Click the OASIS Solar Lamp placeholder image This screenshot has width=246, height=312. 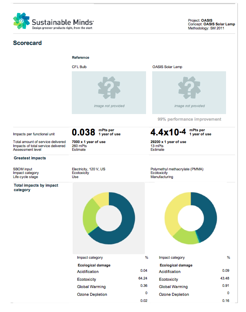(x=189, y=93)
